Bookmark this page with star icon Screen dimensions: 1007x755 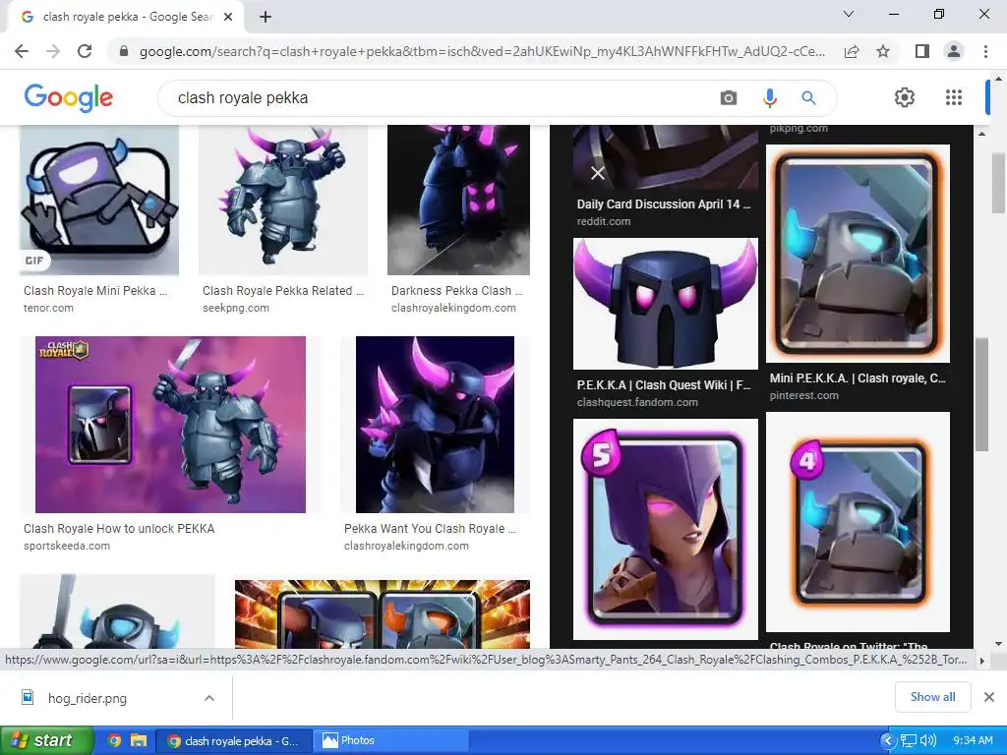coord(883,51)
